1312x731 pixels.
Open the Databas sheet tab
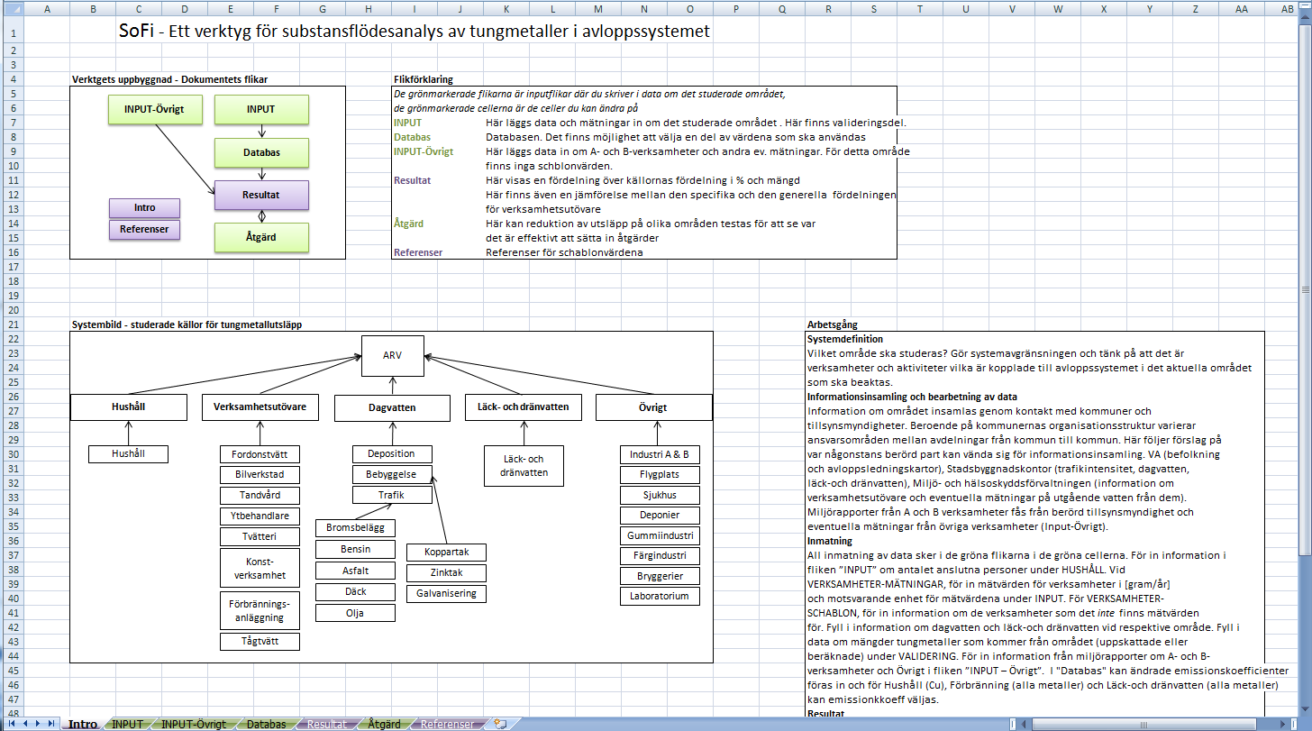point(267,724)
